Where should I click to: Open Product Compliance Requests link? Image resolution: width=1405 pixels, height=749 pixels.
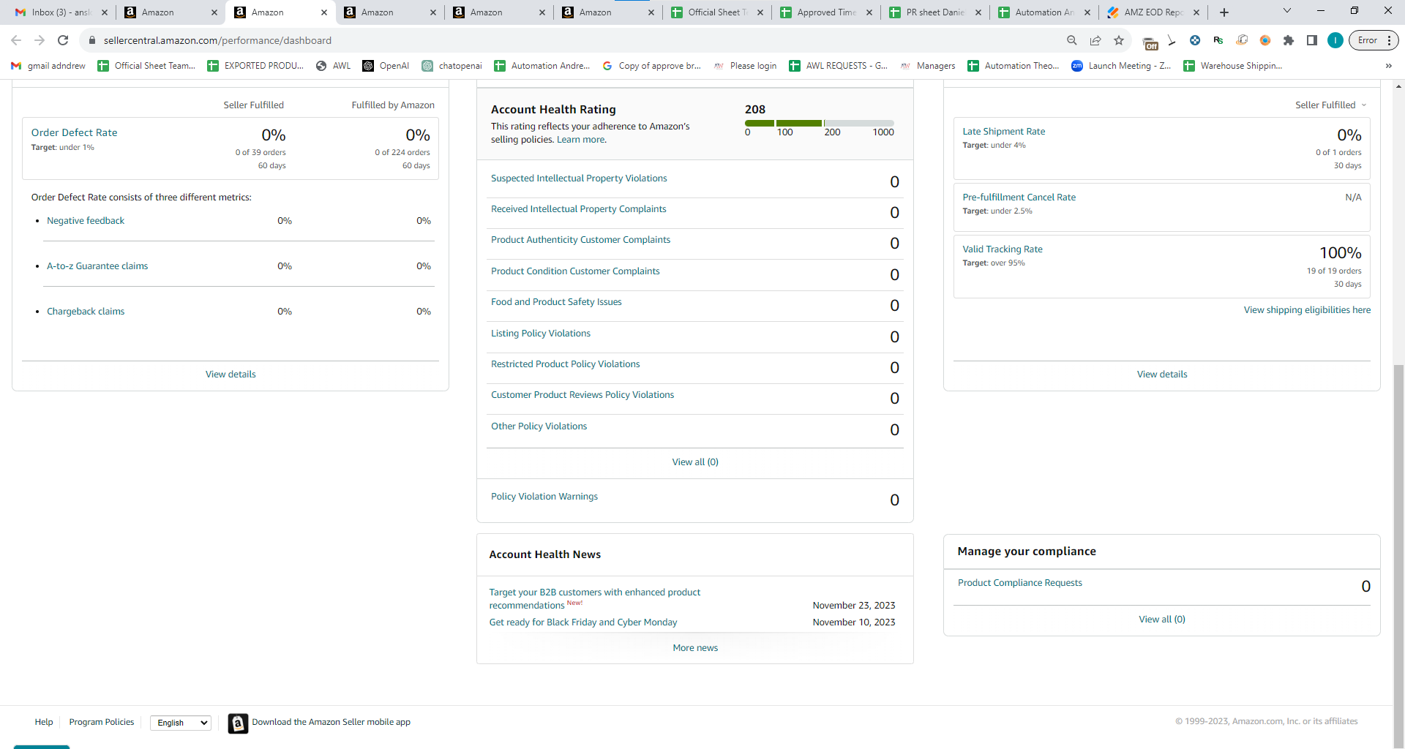(x=1019, y=583)
